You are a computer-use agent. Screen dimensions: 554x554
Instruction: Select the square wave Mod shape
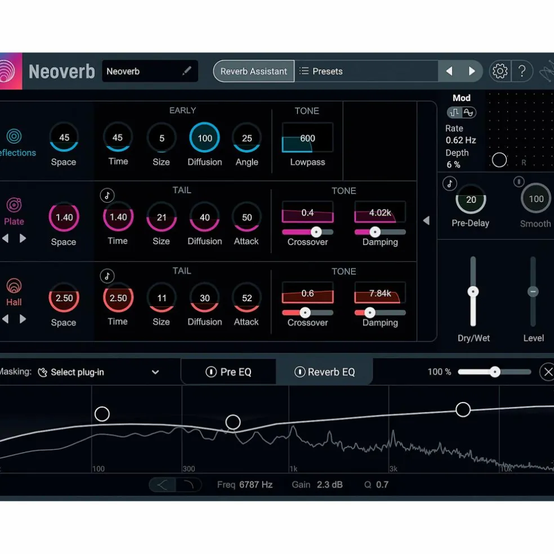(454, 113)
